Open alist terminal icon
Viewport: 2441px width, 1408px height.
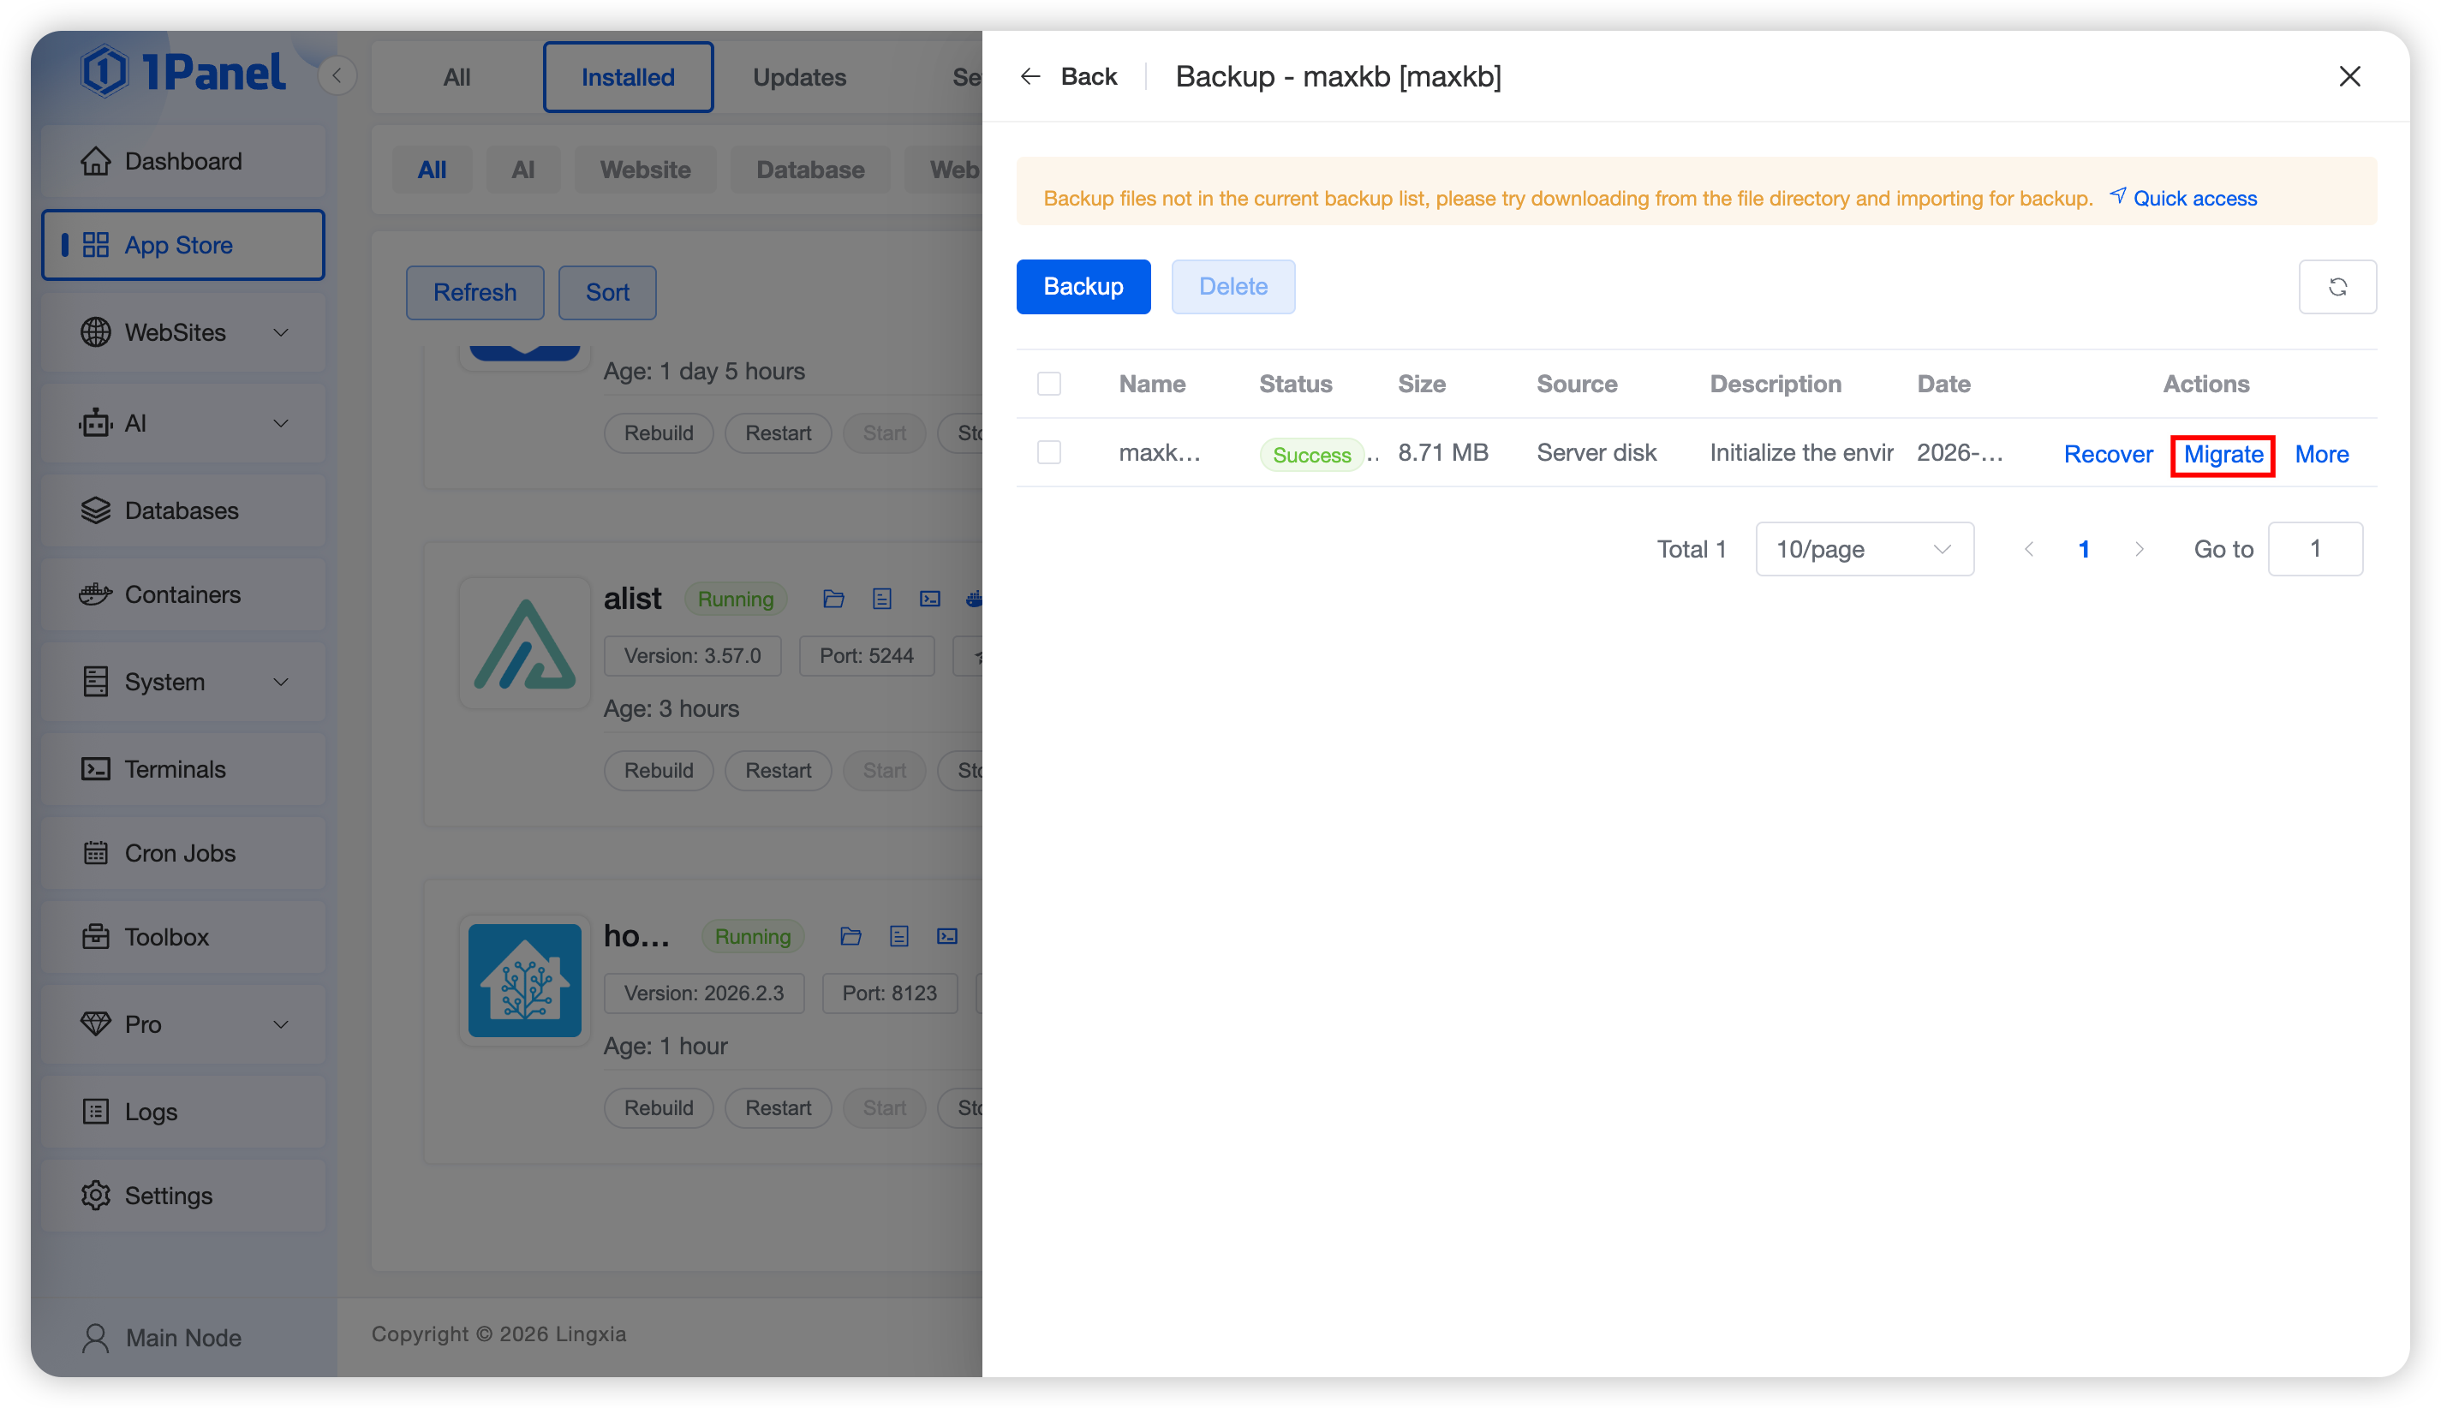(929, 599)
